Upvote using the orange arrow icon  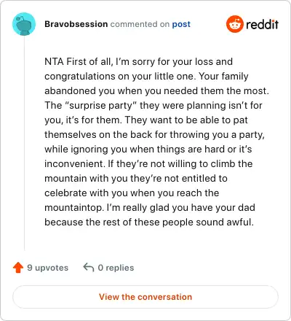[x=18, y=268]
